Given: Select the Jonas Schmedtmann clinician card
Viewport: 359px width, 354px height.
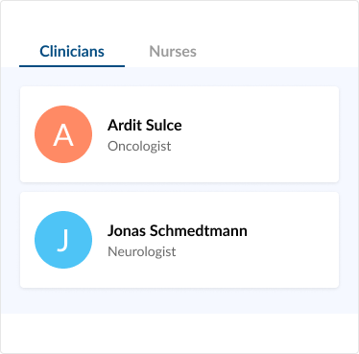Looking at the screenshot, I should [179, 240].
